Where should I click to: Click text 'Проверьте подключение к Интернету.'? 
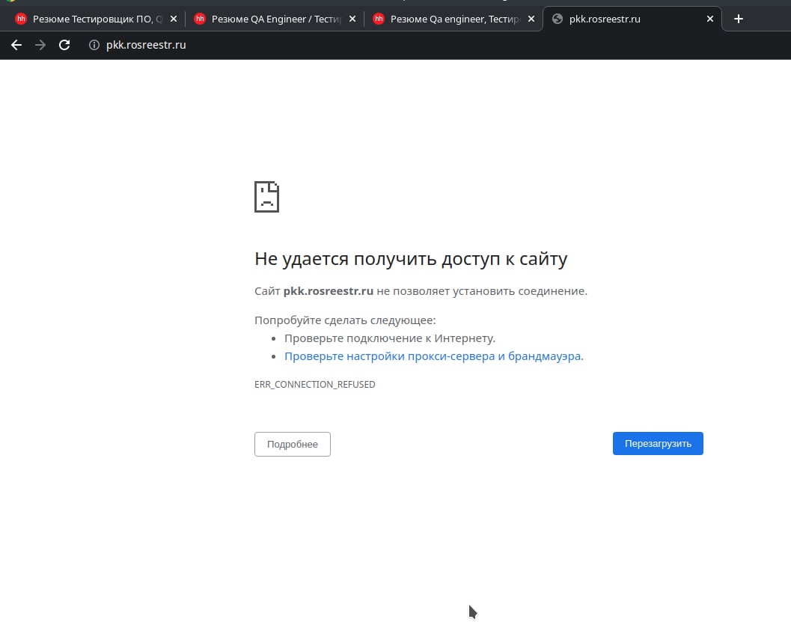pos(390,338)
